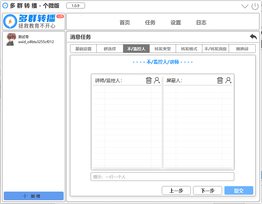Image resolution: width=262 pixels, height=204 pixels.
Task: Switch to the 替换词 tab
Action: tap(242, 49)
